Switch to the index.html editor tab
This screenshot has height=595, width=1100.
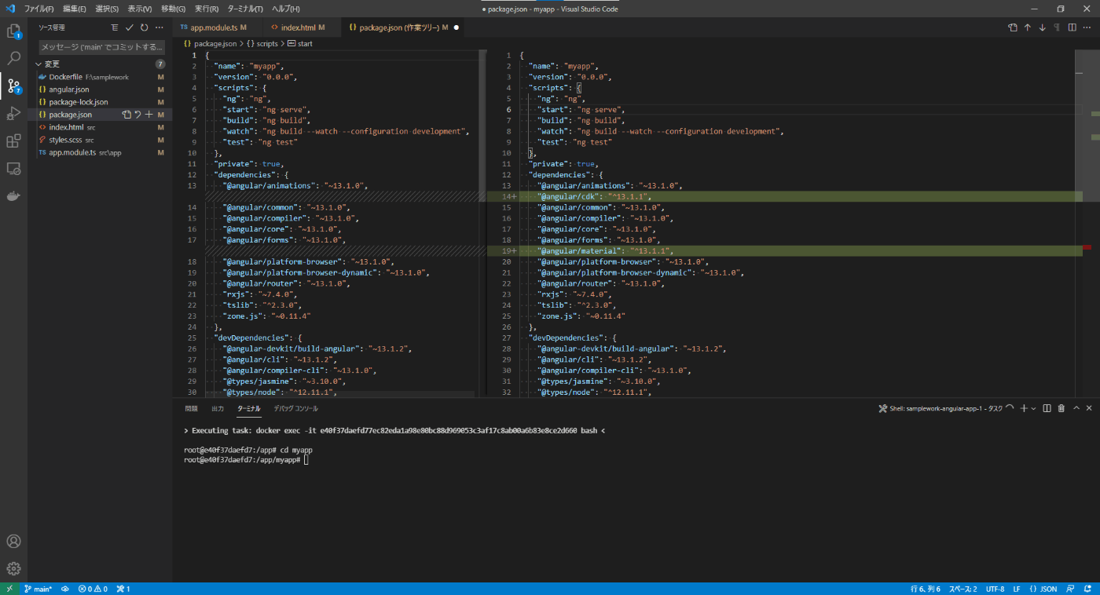(299, 27)
